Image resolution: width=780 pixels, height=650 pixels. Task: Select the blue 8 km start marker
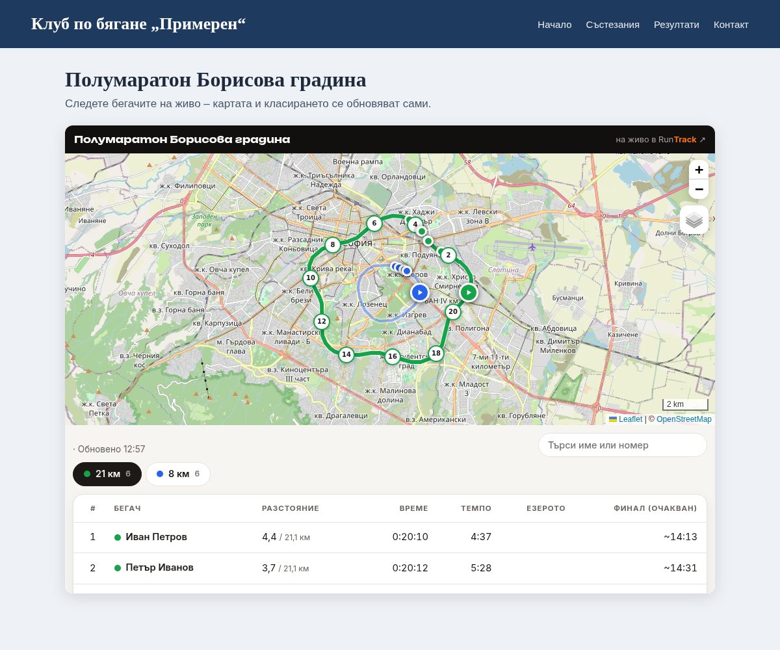click(420, 292)
